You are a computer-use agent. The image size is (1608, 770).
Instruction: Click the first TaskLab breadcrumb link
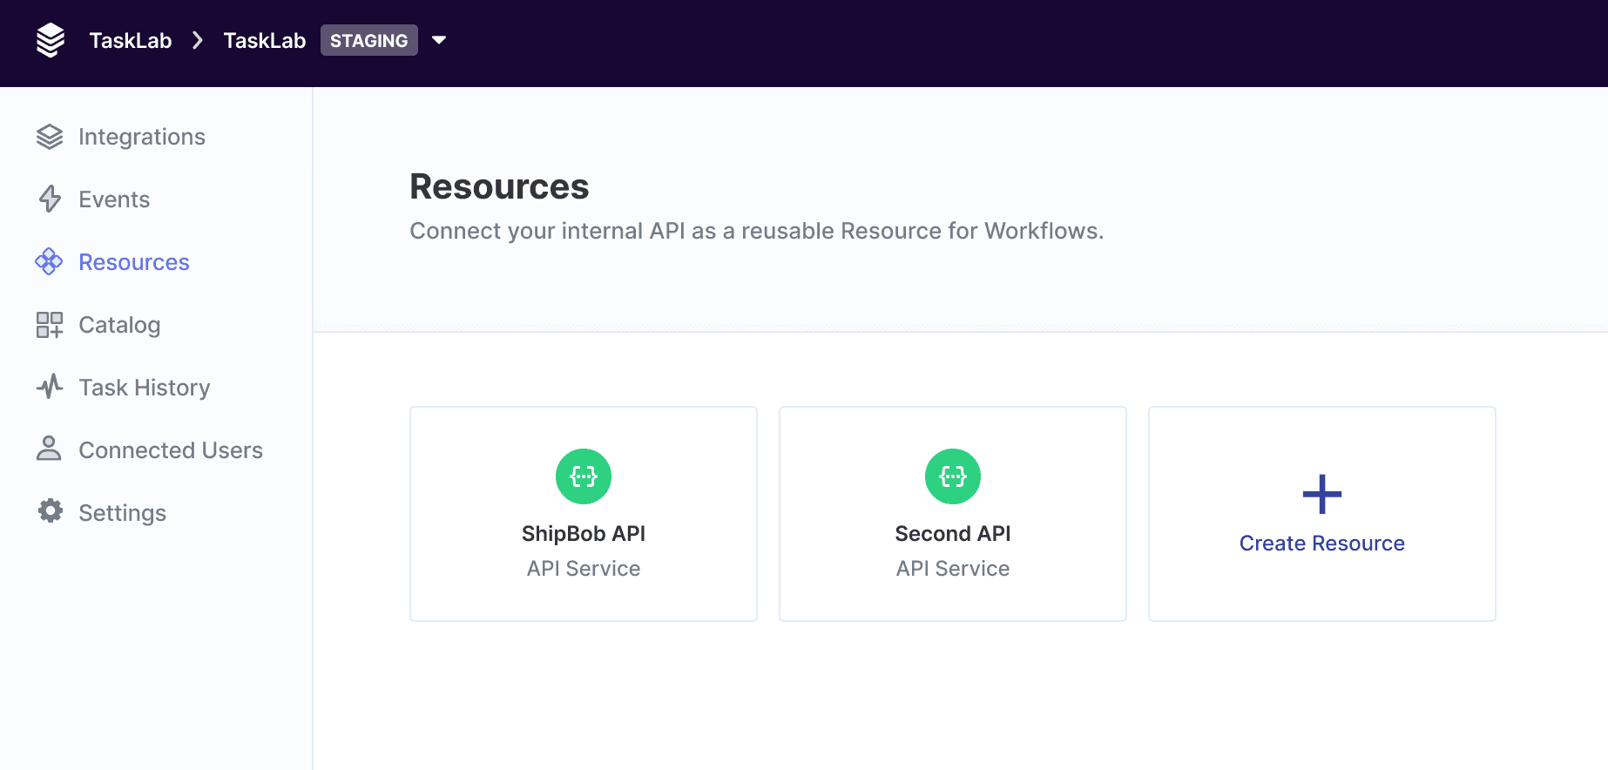pyautogui.click(x=131, y=40)
